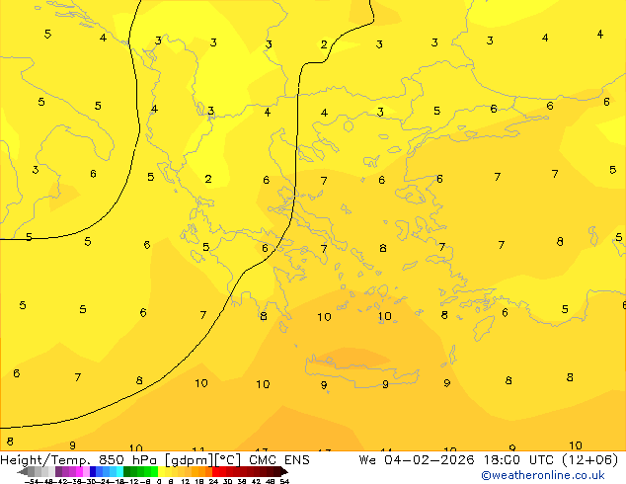Click the "(12+06)" forecast run text
This screenshot has height=484, width=626.
click(x=589, y=460)
